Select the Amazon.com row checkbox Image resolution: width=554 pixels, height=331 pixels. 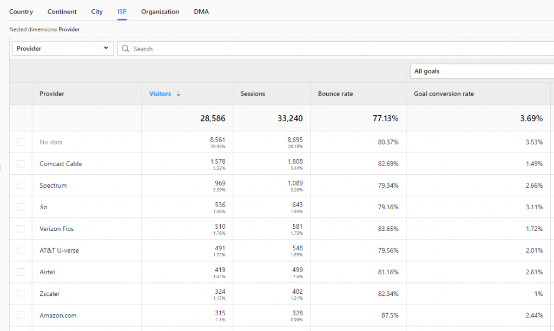tap(21, 315)
